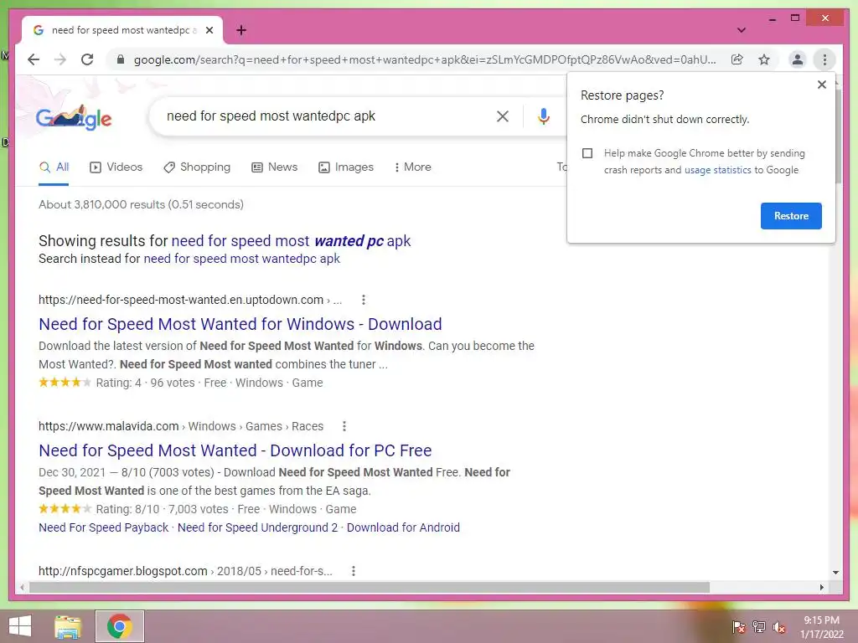
Task: Dismiss the Restore pages popup
Action: 821,85
